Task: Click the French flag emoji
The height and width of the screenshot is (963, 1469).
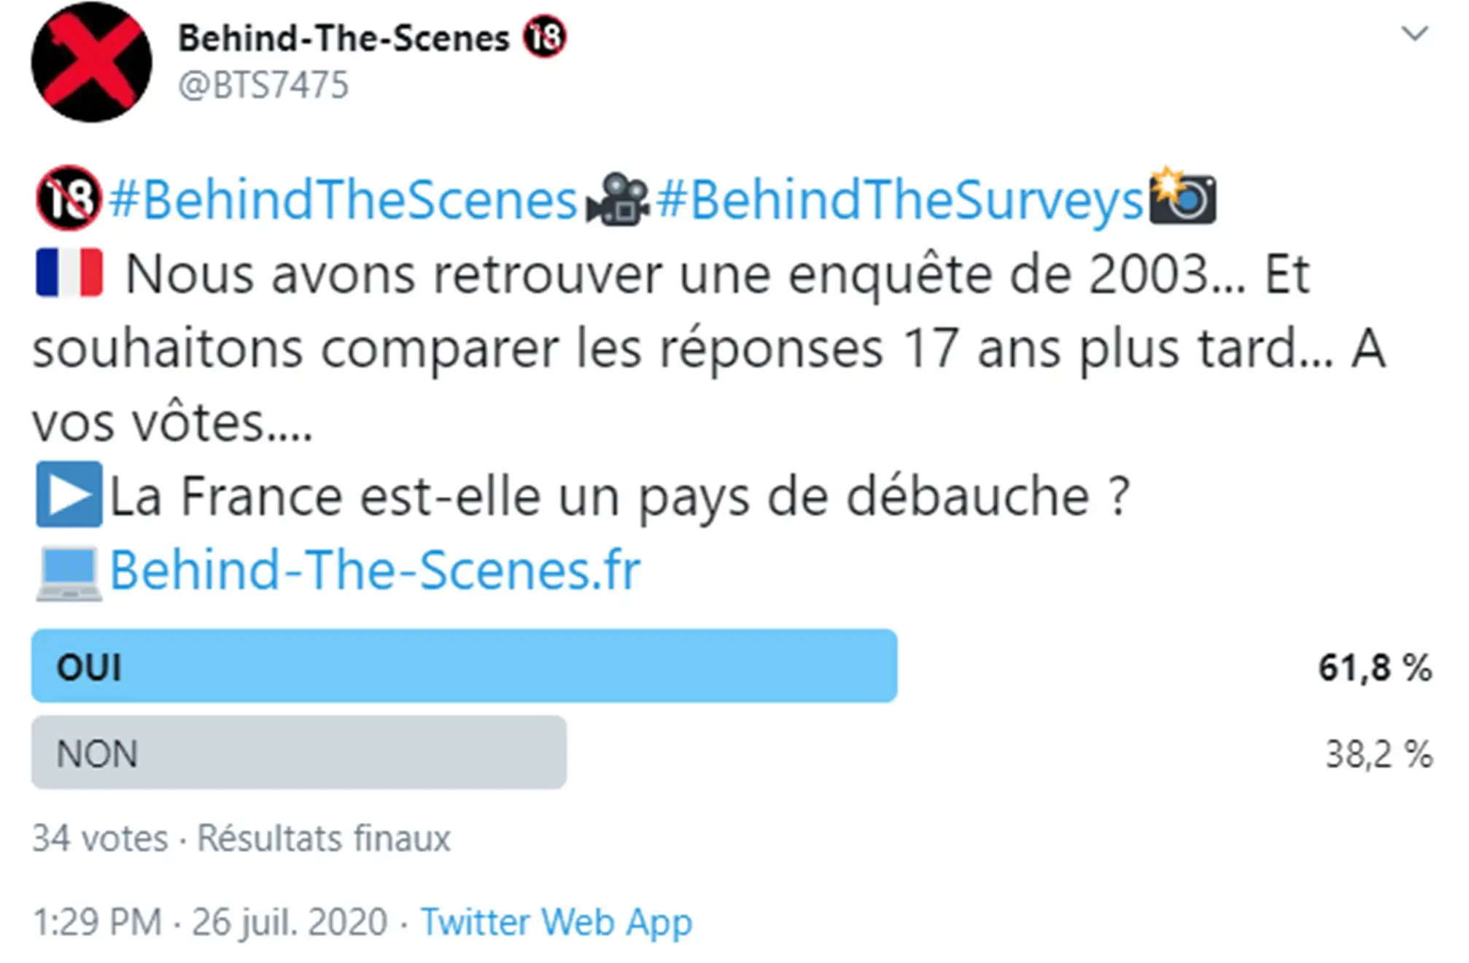Action: pos(69,273)
